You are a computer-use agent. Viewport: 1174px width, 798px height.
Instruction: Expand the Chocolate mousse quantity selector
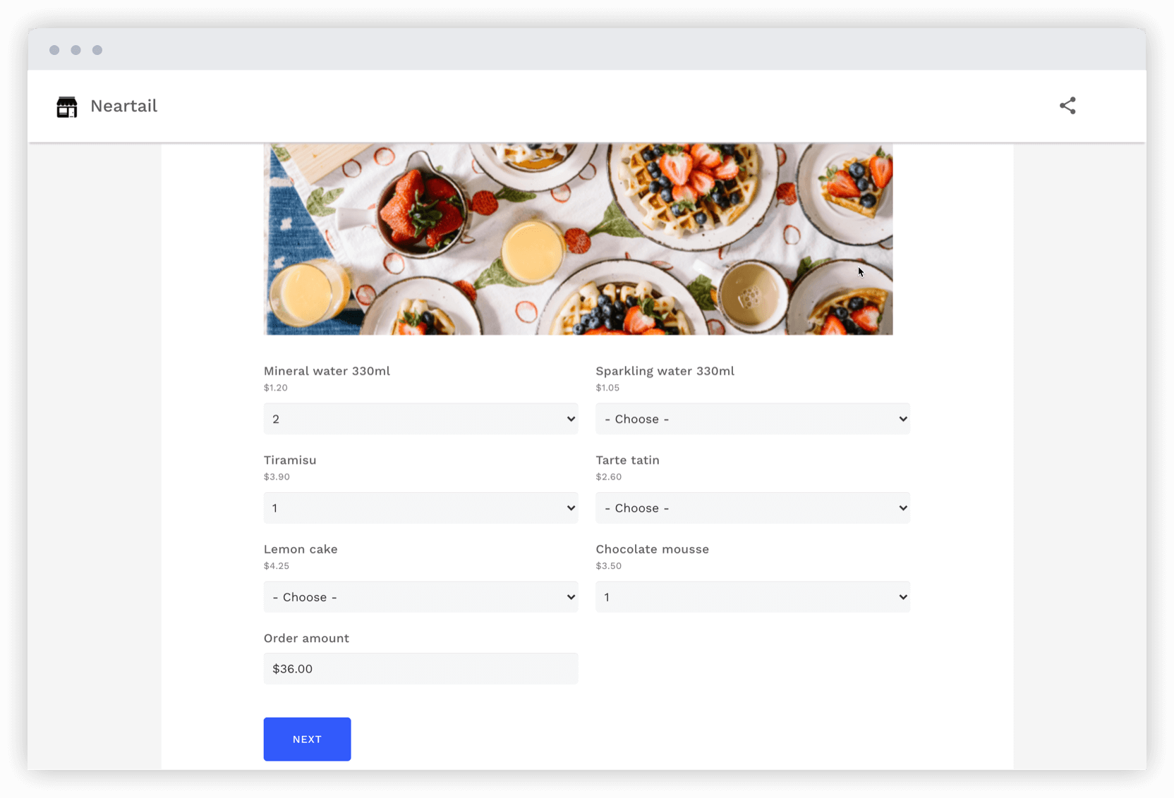coord(752,596)
